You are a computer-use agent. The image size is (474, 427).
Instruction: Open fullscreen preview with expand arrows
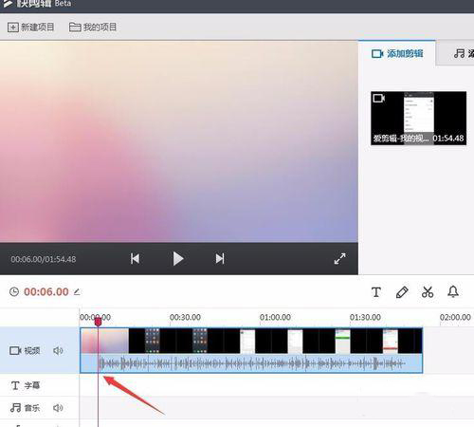pyautogui.click(x=339, y=259)
